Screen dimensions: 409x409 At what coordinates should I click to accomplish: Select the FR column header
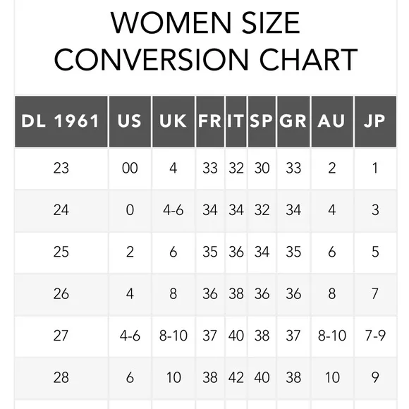coord(210,121)
